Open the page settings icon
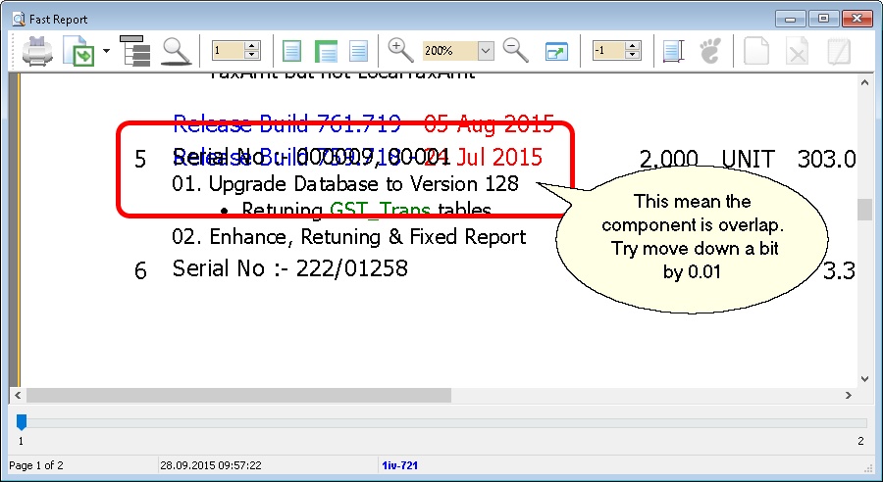Screen dimensions: 883x482 672,50
